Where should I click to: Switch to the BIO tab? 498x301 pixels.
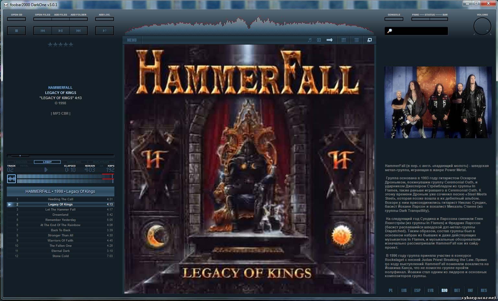[x=444, y=290]
